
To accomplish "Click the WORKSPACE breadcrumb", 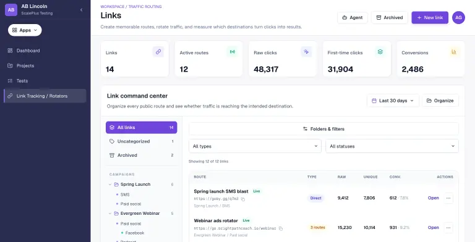I will 113,7.
